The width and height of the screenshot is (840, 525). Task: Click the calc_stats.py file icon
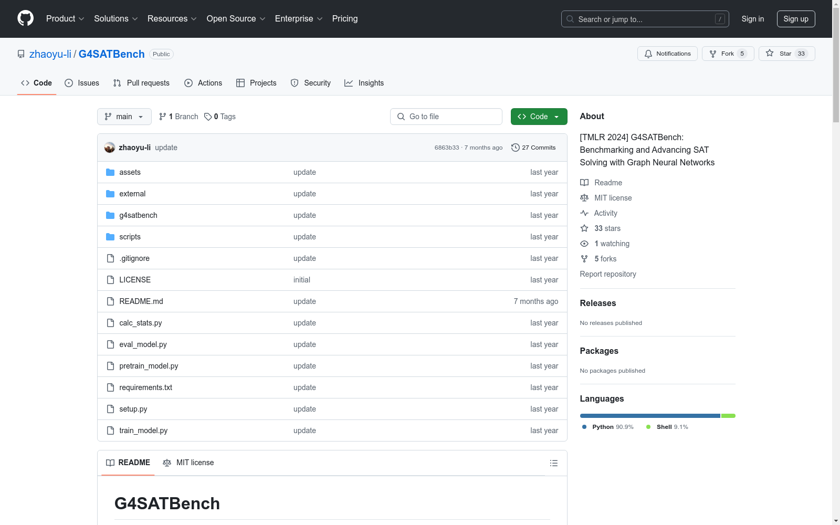pyautogui.click(x=110, y=323)
